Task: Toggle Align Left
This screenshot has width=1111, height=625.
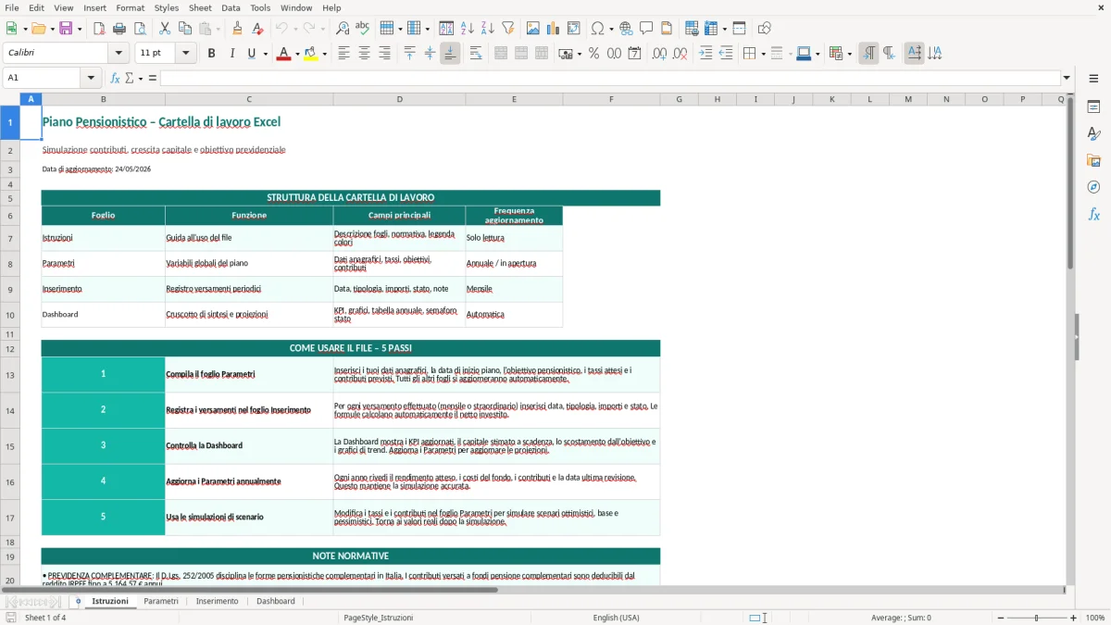Action: pos(343,54)
